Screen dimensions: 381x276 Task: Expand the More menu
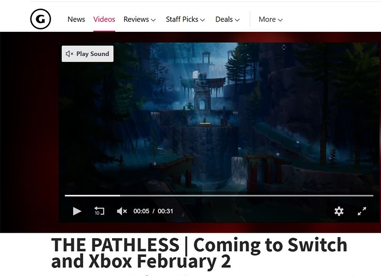[x=270, y=19]
